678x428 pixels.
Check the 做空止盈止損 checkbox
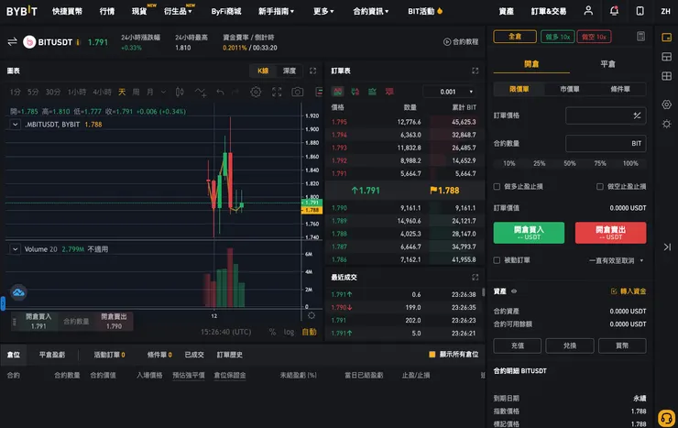(600, 186)
